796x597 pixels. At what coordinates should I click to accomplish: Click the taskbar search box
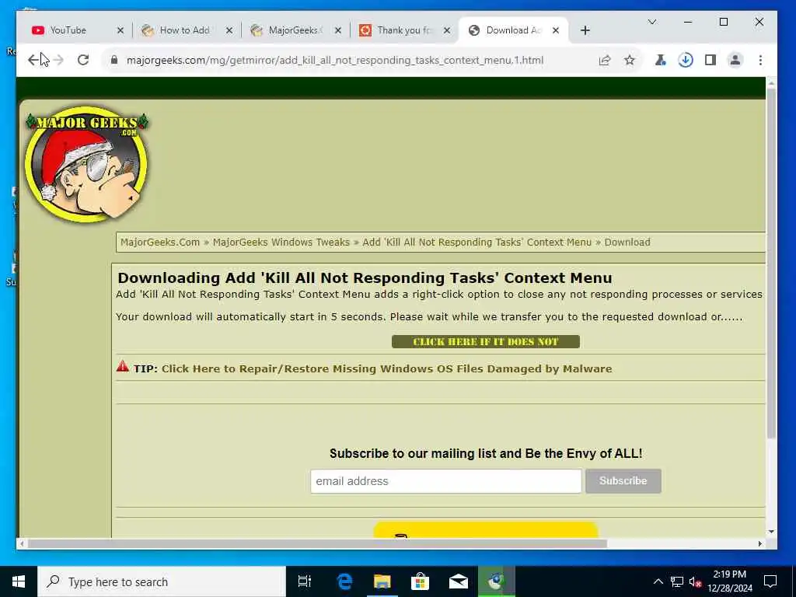pyautogui.click(x=162, y=581)
